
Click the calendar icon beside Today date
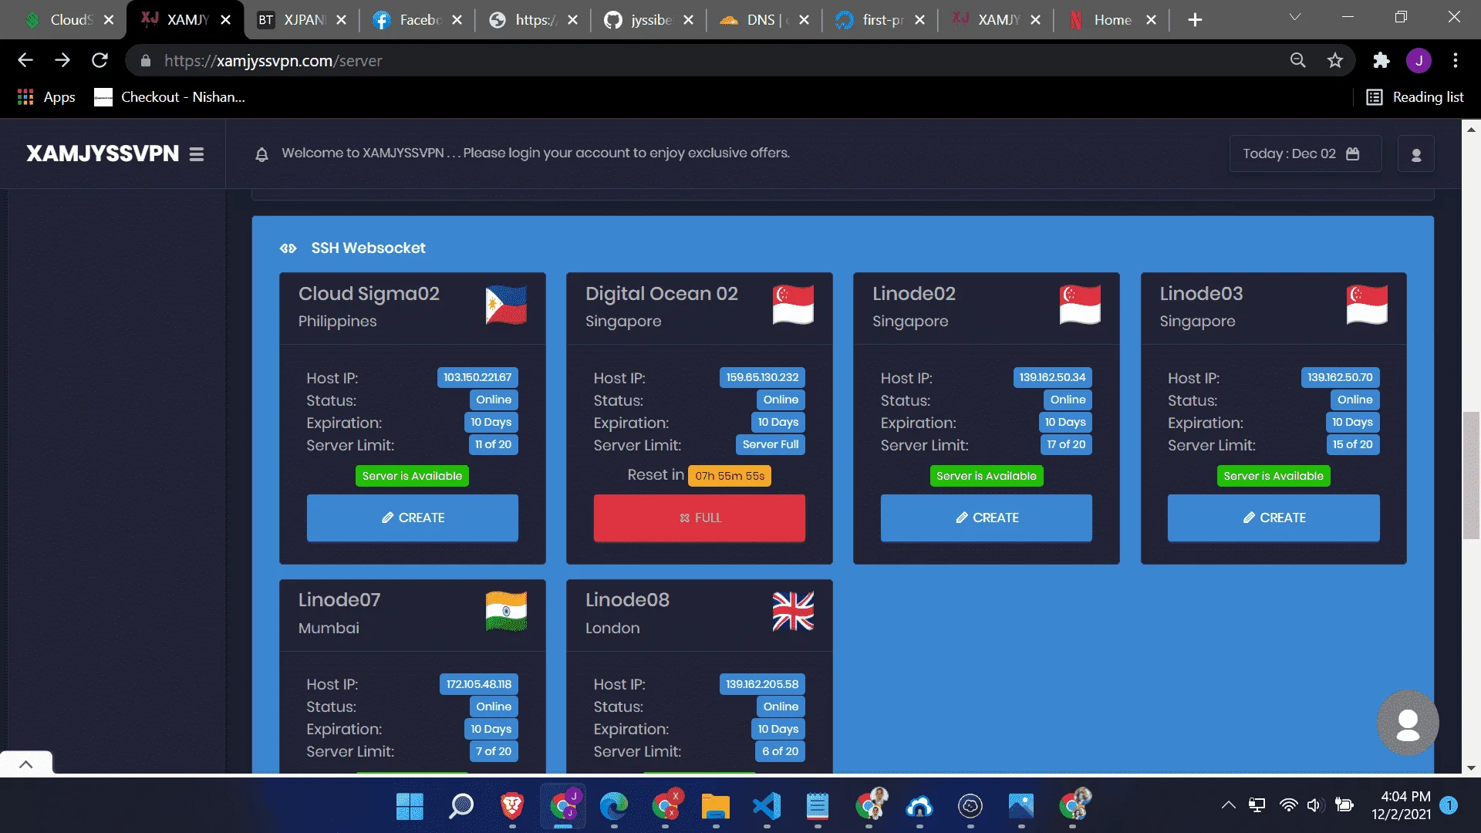[1352, 153]
